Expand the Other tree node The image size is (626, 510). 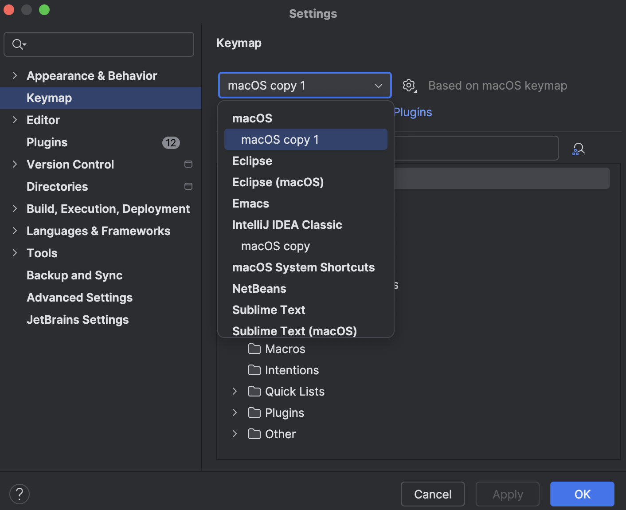click(235, 434)
